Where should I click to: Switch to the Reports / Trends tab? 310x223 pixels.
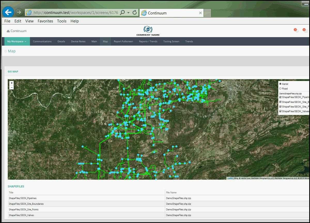148,42
